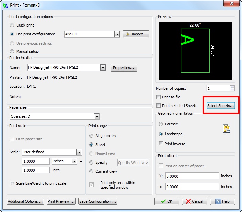Close the Print dialog window
This screenshot has height=212, width=242.
pyautogui.click(x=231, y=3)
